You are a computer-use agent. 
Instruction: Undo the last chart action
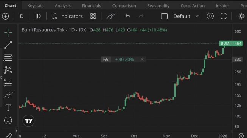pos(128,16)
